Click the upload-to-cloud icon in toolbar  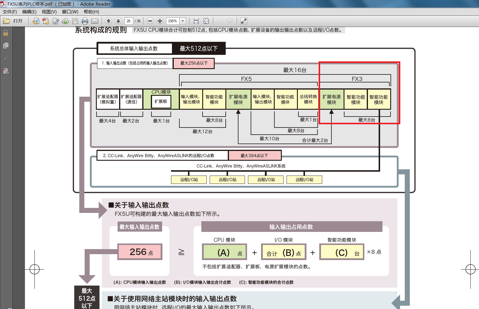coord(65,21)
